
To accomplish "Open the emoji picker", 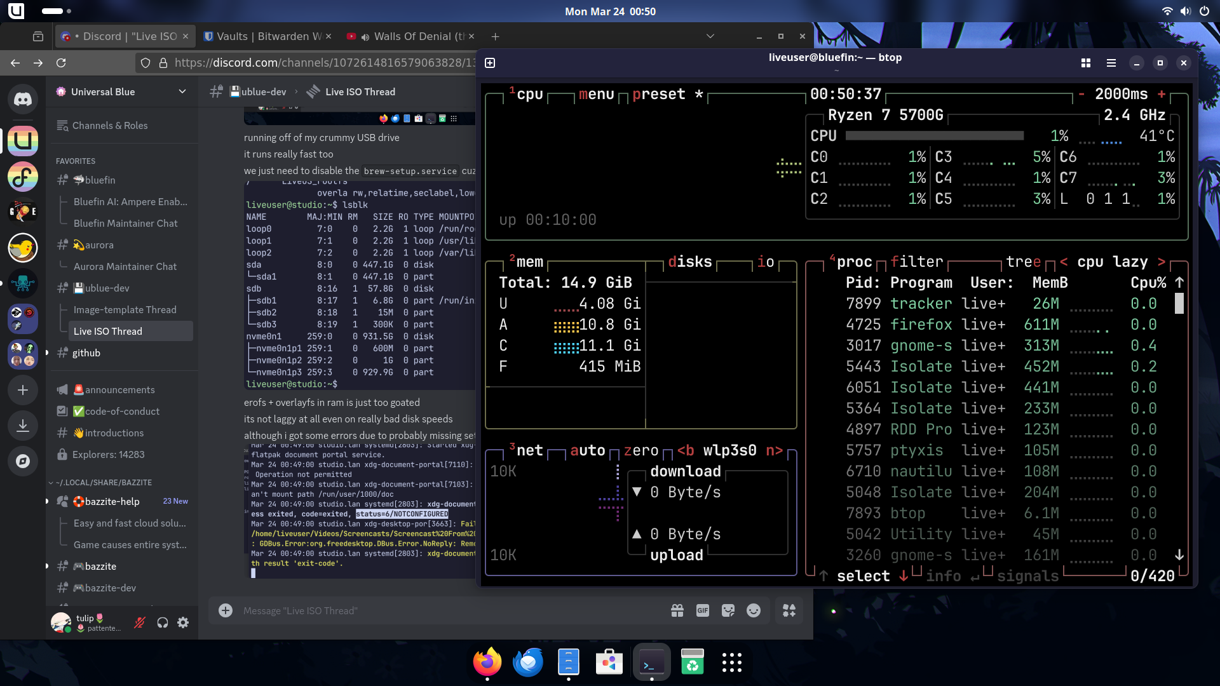I will tap(754, 610).
